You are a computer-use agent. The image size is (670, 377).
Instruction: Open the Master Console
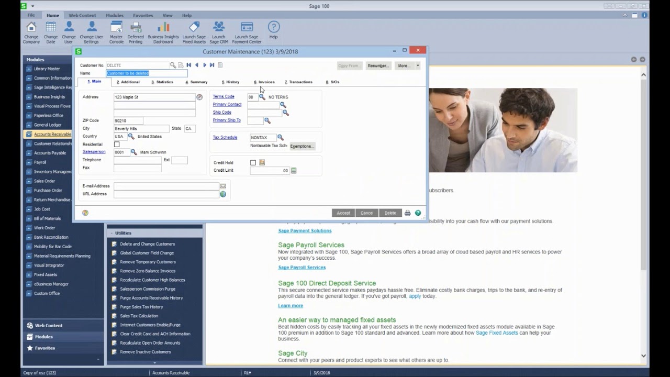116,32
